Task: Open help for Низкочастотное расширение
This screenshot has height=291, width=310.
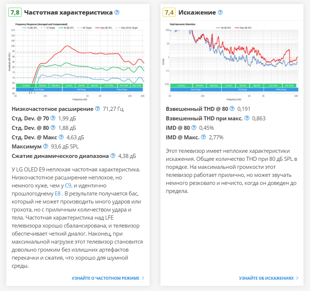Action: [98, 109]
